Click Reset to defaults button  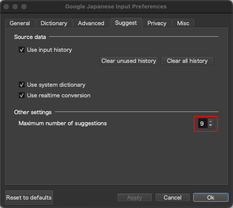[x=29, y=198]
